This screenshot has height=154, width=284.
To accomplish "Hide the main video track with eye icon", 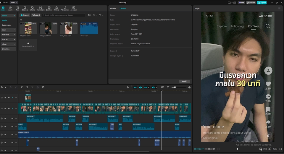I will tap(9, 108).
